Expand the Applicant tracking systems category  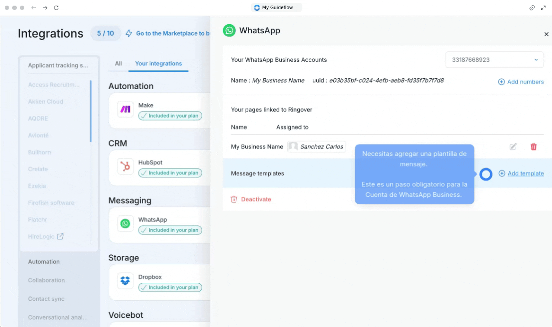pos(58,65)
